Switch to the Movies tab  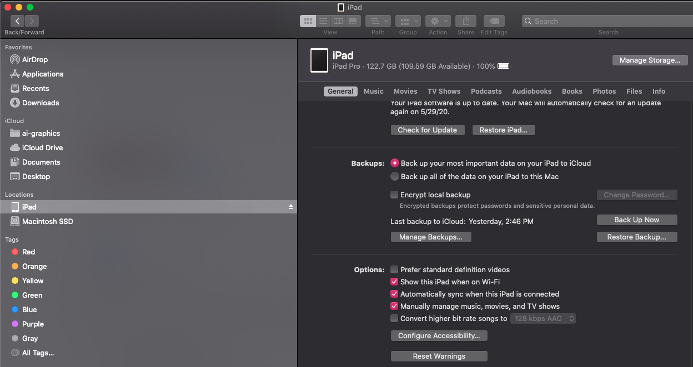pos(405,91)
